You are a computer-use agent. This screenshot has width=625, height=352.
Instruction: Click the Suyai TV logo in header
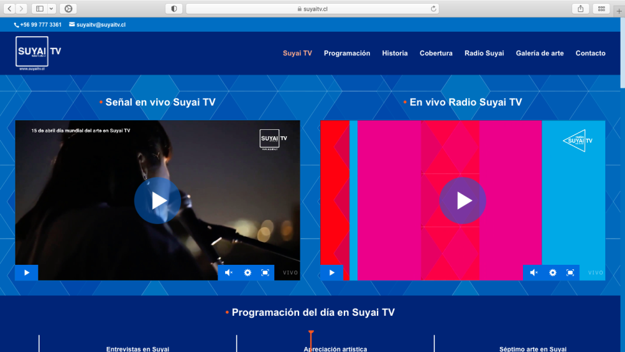[38, 53]
